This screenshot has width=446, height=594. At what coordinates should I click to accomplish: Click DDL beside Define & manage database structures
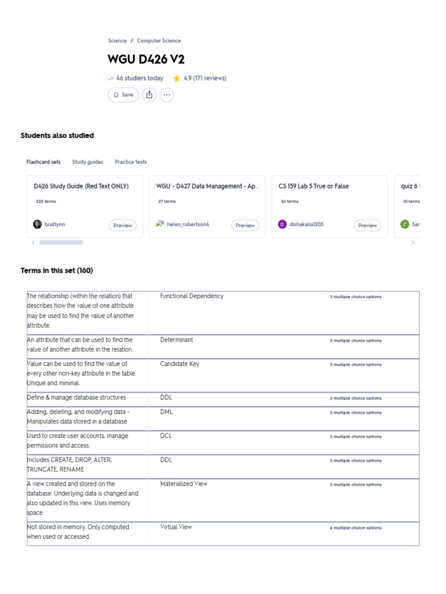tap(166, 397)
